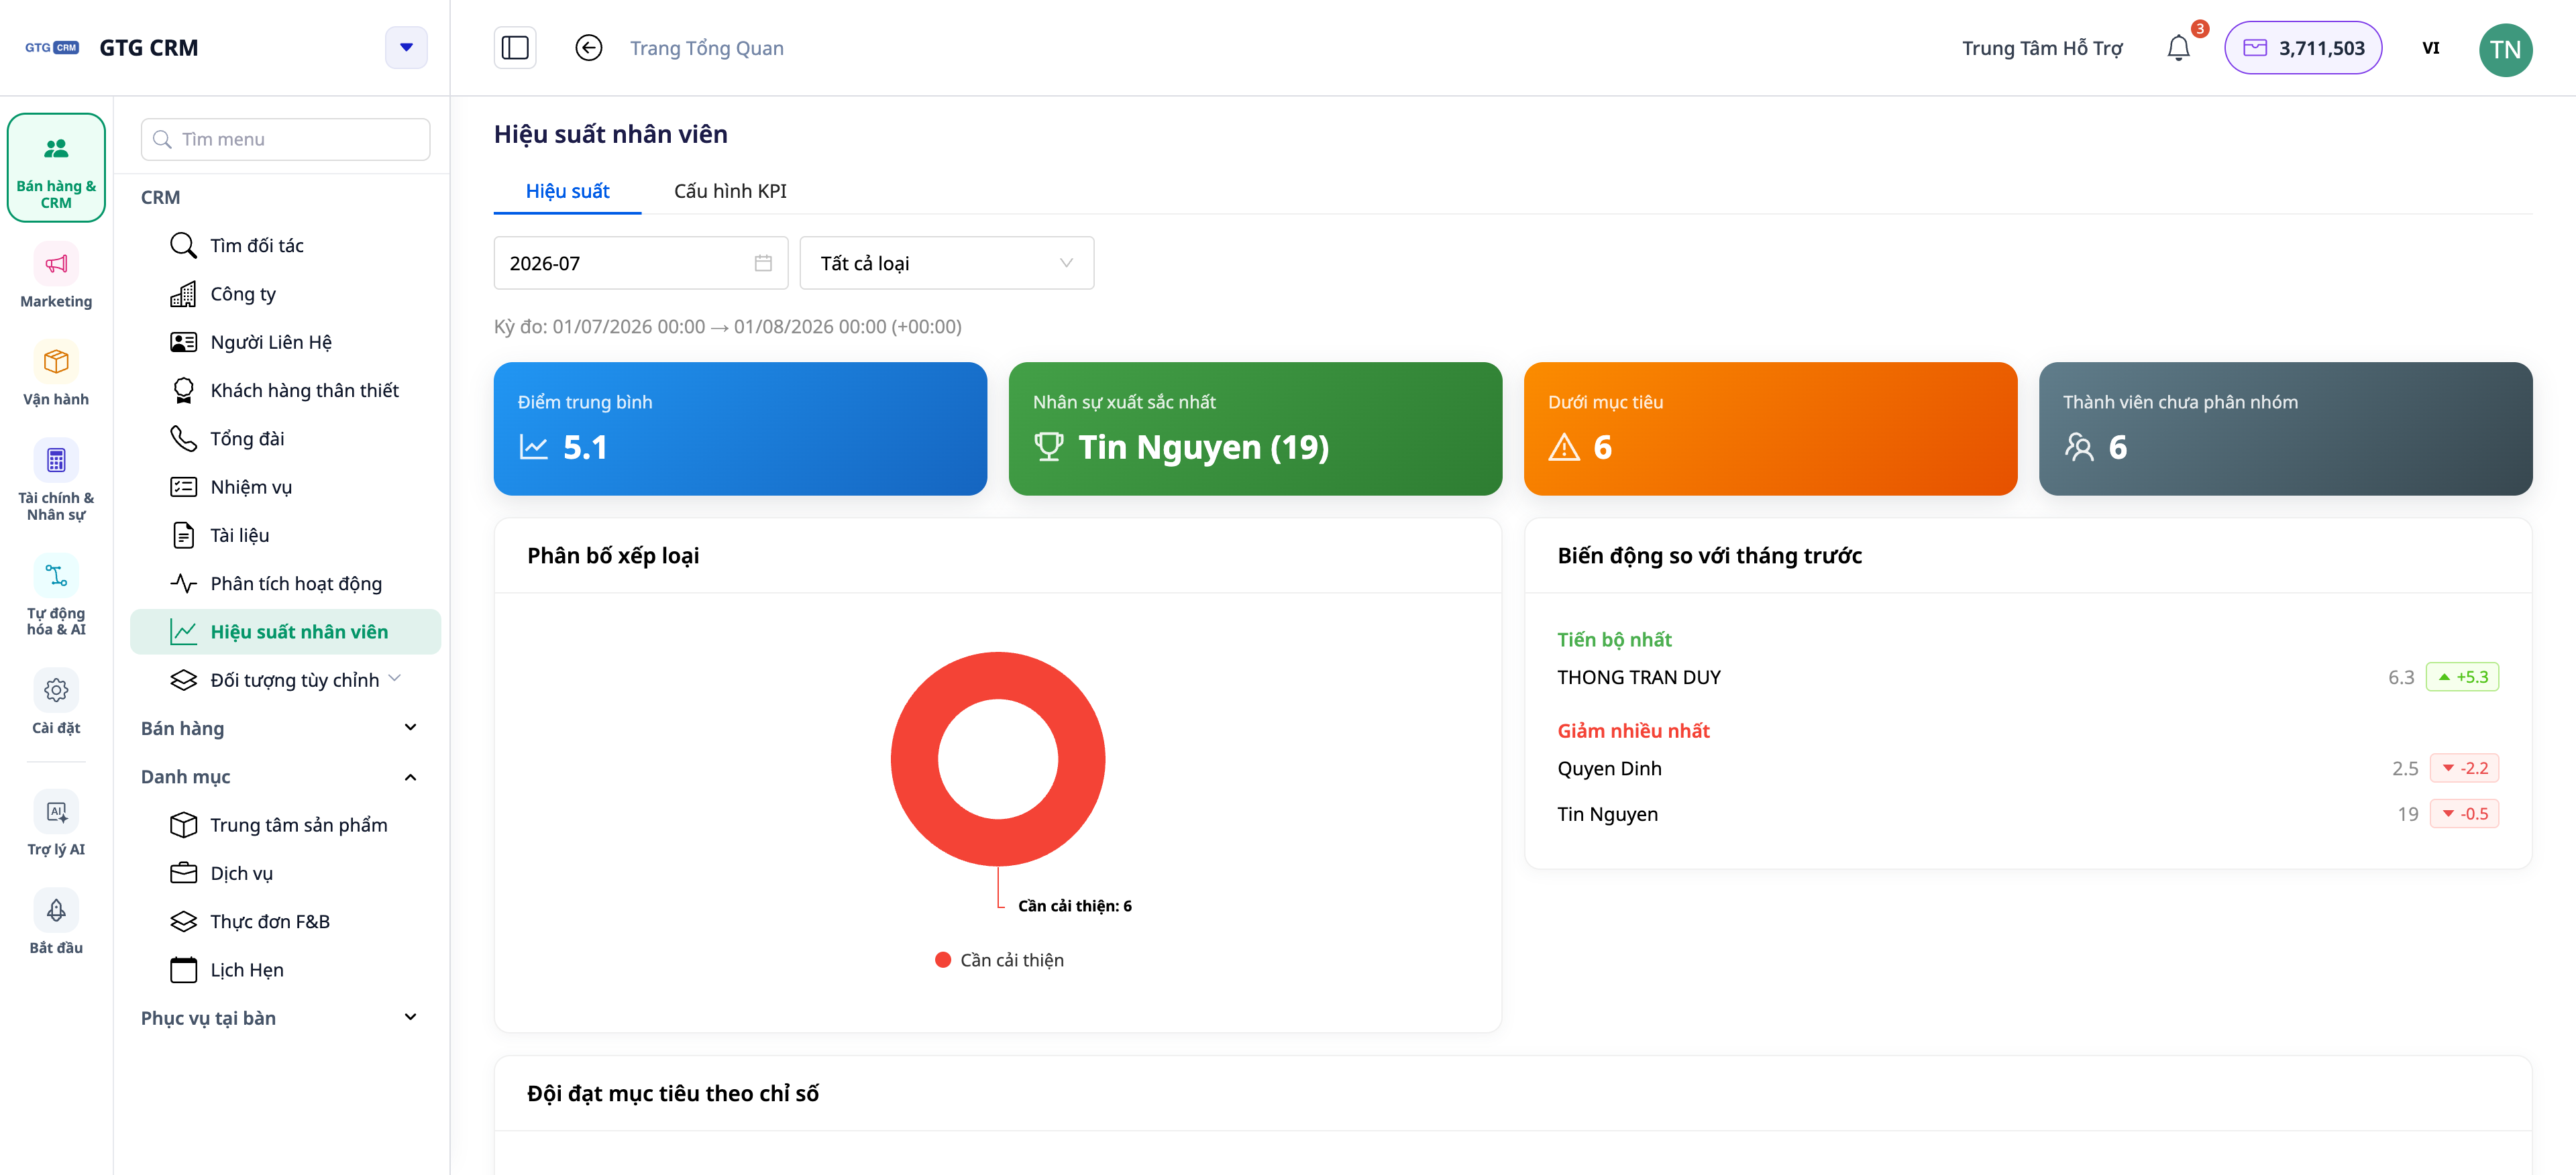Open the Trợ lý AI icon
Image resolution: width=2576 pixels, height=1175 pixels.
(56, 811)
